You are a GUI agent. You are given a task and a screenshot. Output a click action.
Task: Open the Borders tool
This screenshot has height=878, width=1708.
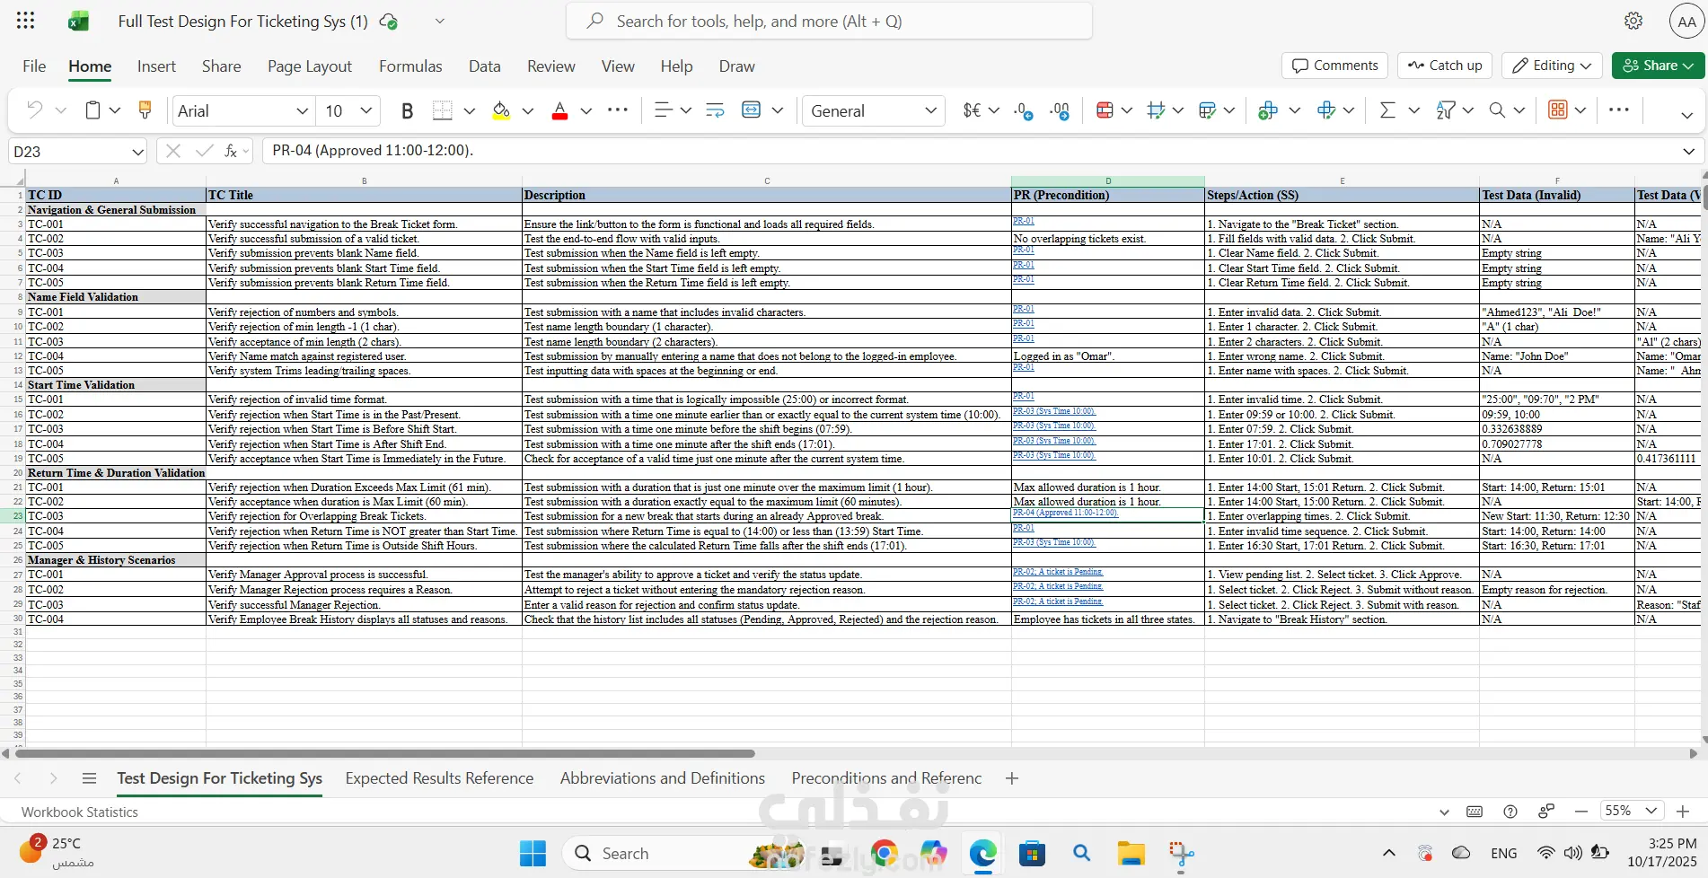[442, 110]
